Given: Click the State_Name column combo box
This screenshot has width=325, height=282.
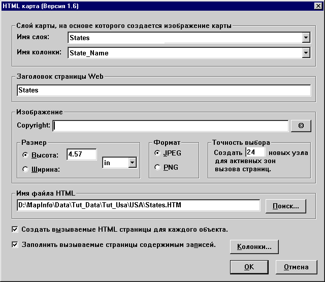Looking at the screenshot, I should [x=189, y=53].
